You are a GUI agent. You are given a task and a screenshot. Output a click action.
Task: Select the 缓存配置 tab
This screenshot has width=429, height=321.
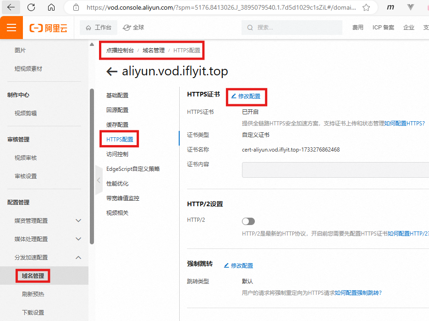(117, 125)
